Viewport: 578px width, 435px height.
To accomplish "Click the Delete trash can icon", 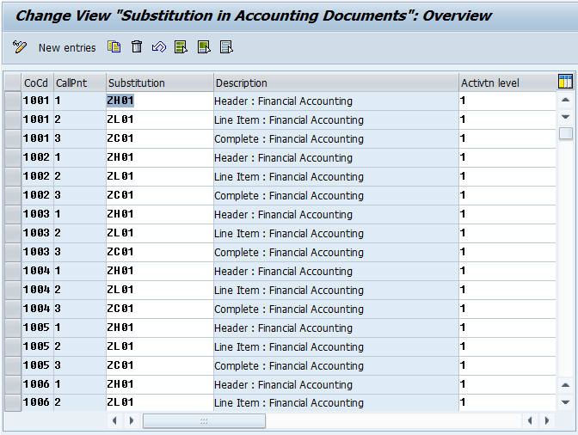I will pyautogui.click(x=137, y=47).
